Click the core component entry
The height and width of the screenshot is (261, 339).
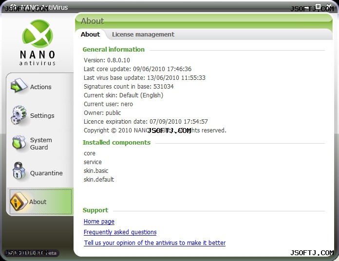click(90, 153)
